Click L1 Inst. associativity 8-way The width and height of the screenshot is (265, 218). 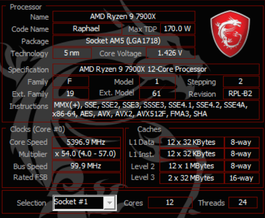tap(242, 154)
